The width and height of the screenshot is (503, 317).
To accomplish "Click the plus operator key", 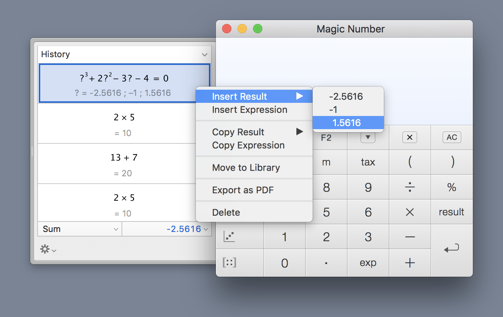I will [410, 263].
